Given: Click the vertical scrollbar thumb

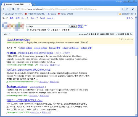Looking at the screenshot, I should [136, 37].
